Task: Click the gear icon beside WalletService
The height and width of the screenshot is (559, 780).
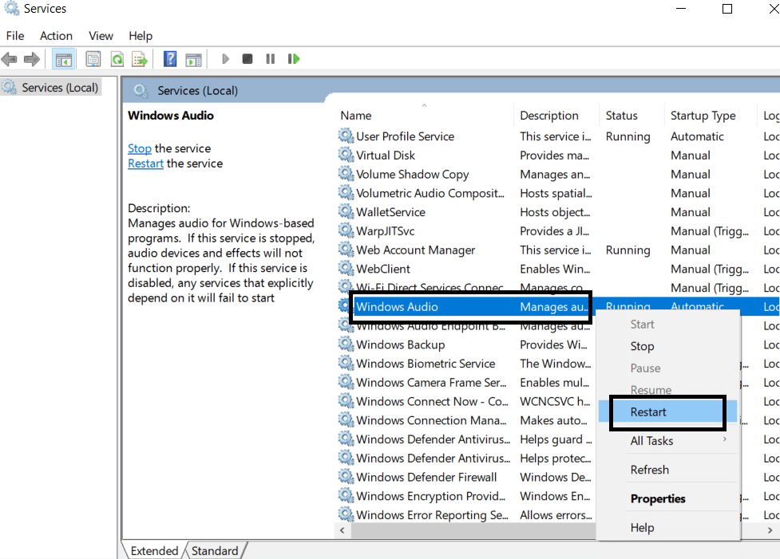Action: click(346, 211)
